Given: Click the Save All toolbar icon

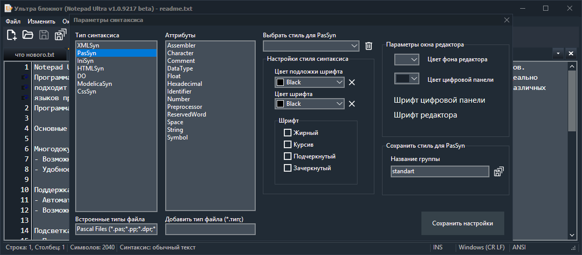Looking at the screenshot, I should click(x=60, y=35).
